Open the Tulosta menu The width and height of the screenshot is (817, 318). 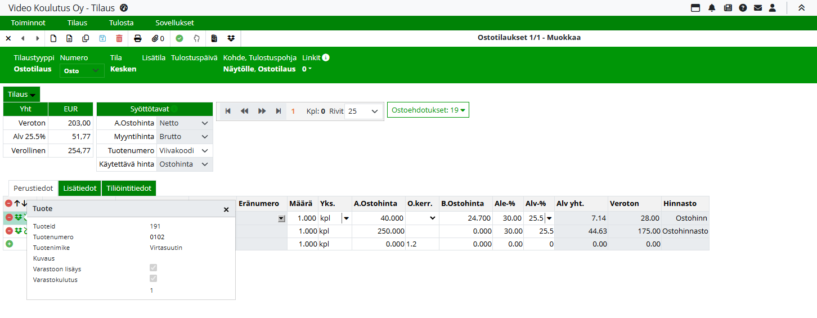pyautogui.click(x=121, y=23)
